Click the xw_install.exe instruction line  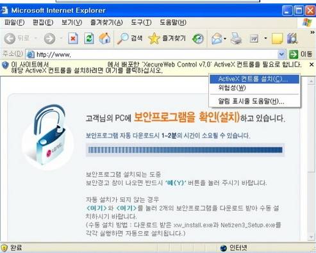pyautogui.click(x=183, y=225)
